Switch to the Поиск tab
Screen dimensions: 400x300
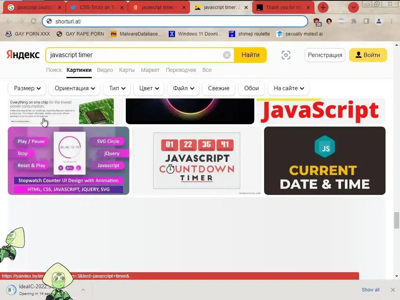[x=54, y=70]
